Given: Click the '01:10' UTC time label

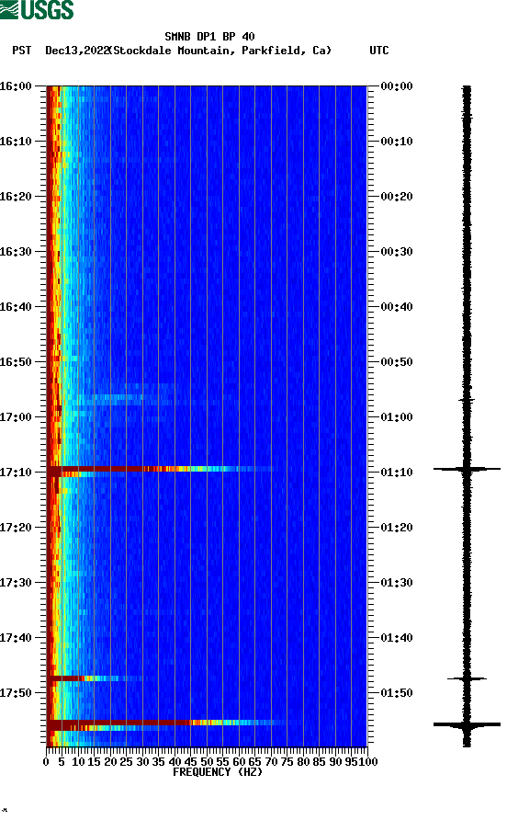Looking at the screenshot, I should 397,473.
